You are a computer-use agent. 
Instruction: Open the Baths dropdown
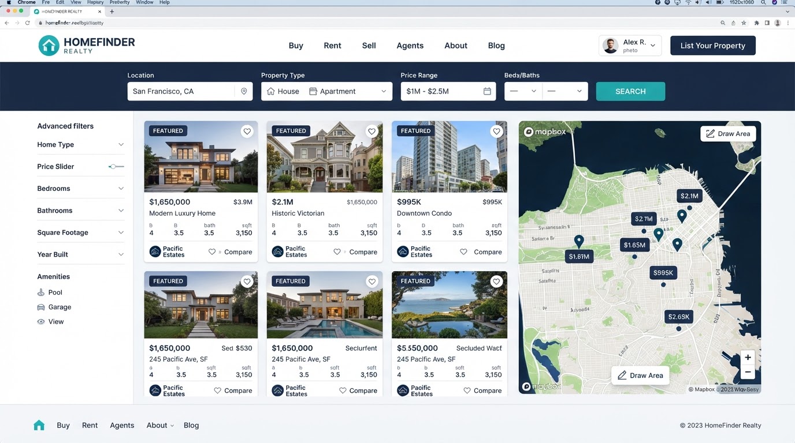(x=565, y=91)
